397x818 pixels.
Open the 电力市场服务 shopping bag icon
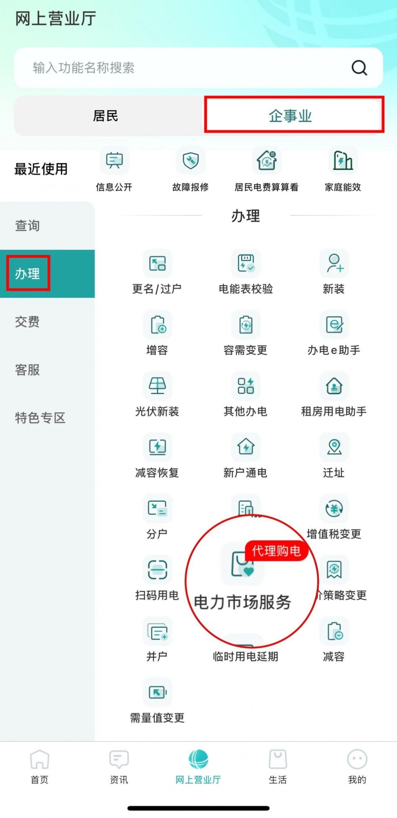click(x=242, y=564)
